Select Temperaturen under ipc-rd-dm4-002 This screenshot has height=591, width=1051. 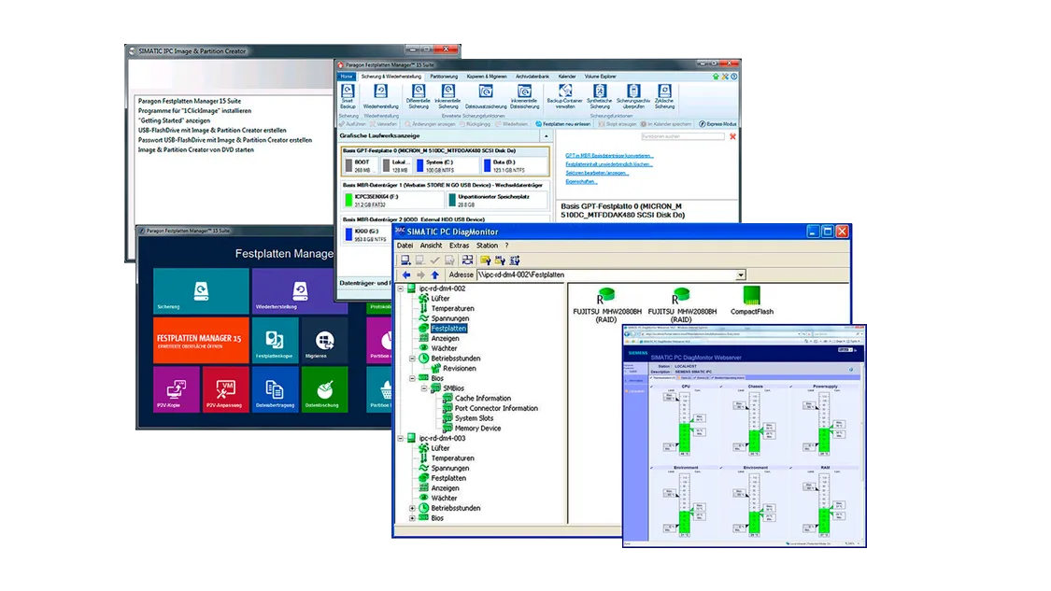point(452,308)
